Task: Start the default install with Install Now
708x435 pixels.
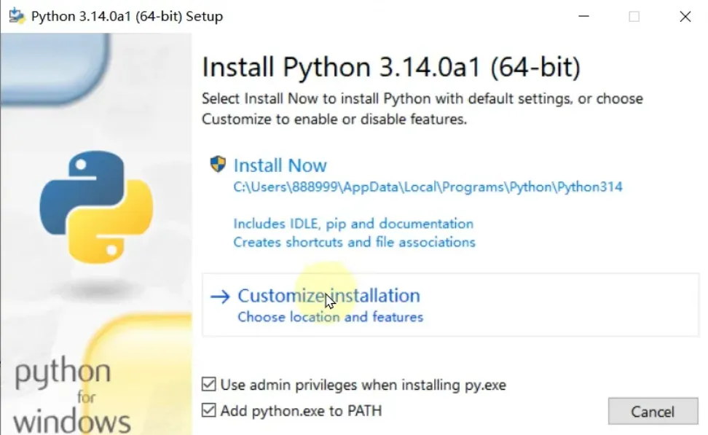Action: click(280, 165)
